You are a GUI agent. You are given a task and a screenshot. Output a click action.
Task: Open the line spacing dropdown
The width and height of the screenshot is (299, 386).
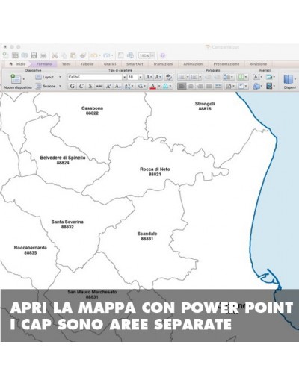click(x=229, y=77)
